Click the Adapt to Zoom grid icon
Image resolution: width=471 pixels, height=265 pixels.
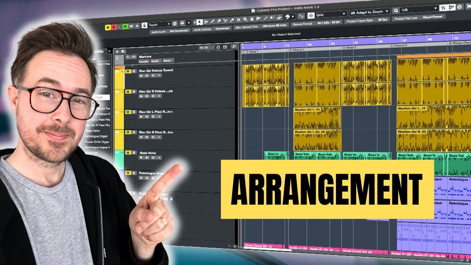[x=353, y=13]
